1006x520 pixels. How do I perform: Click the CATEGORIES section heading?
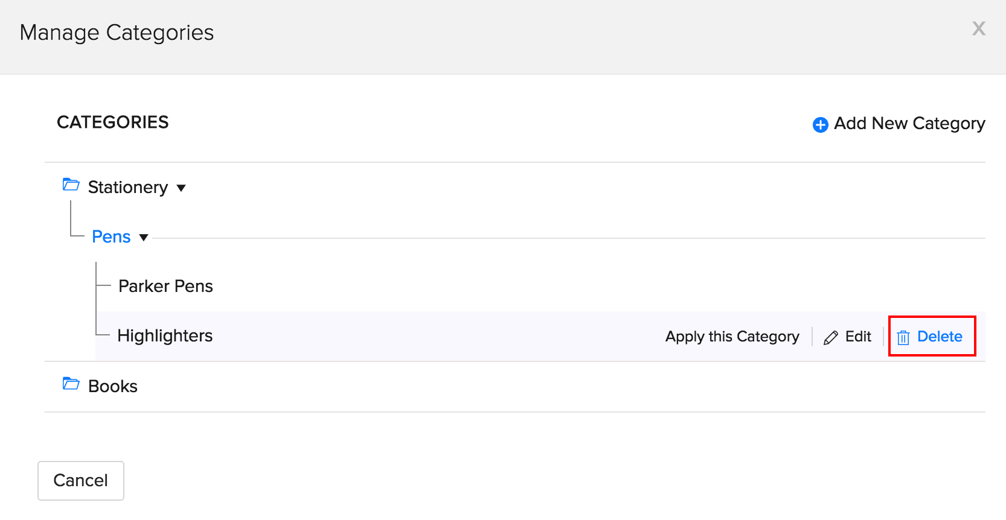pos(113,122)
